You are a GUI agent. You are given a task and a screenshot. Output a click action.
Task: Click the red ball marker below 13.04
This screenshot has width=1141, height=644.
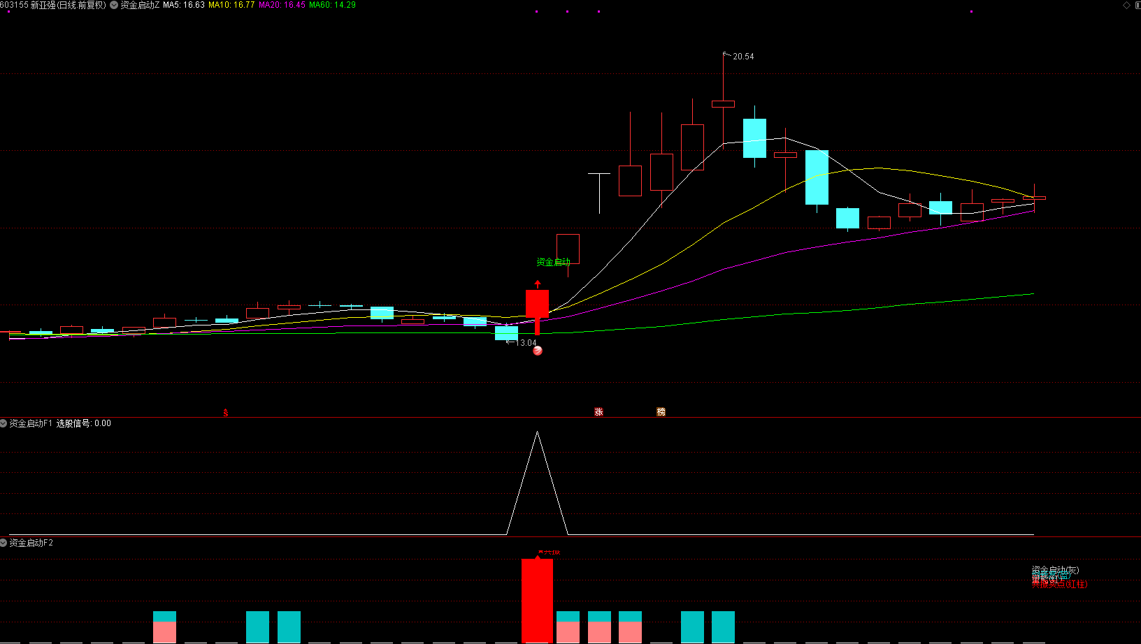(538, 351)
